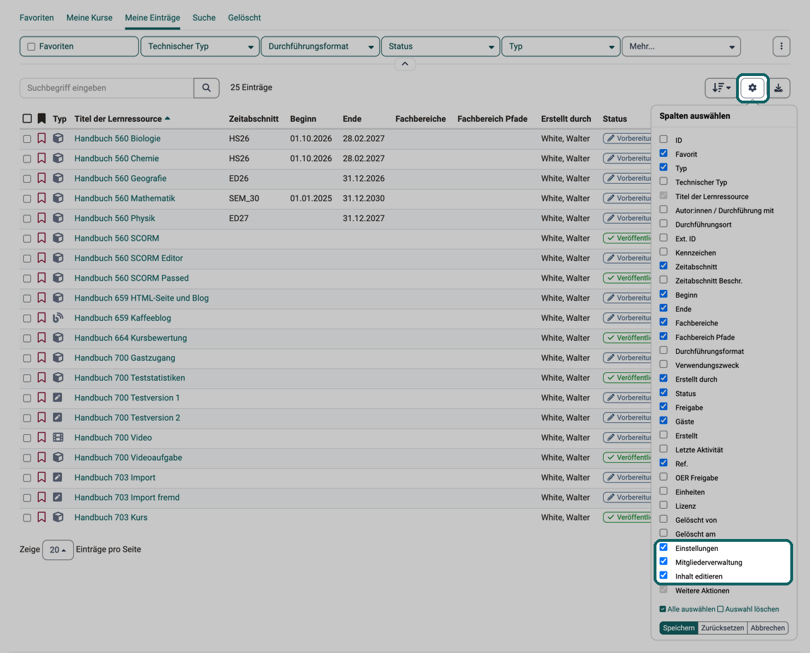Open the Typ filter dropdown

561,46
